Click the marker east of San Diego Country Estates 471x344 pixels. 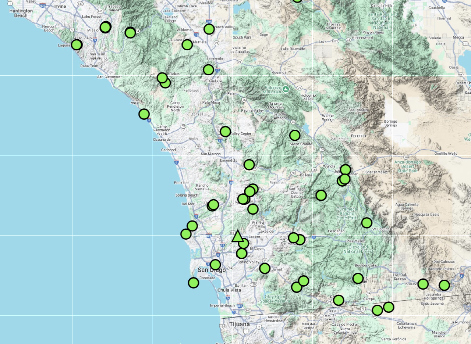[x=321, y=195]
